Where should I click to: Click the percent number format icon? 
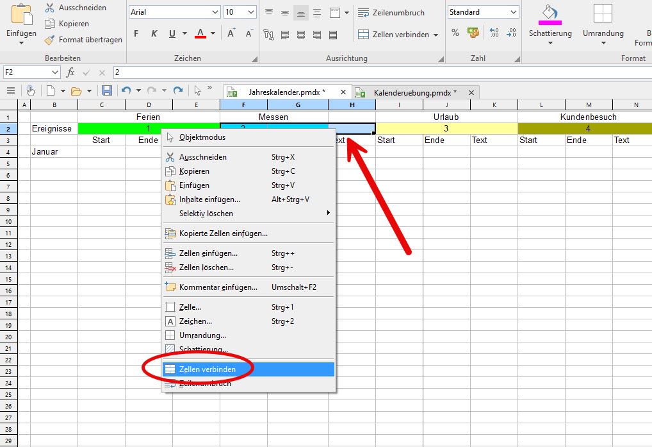[455, 33]
